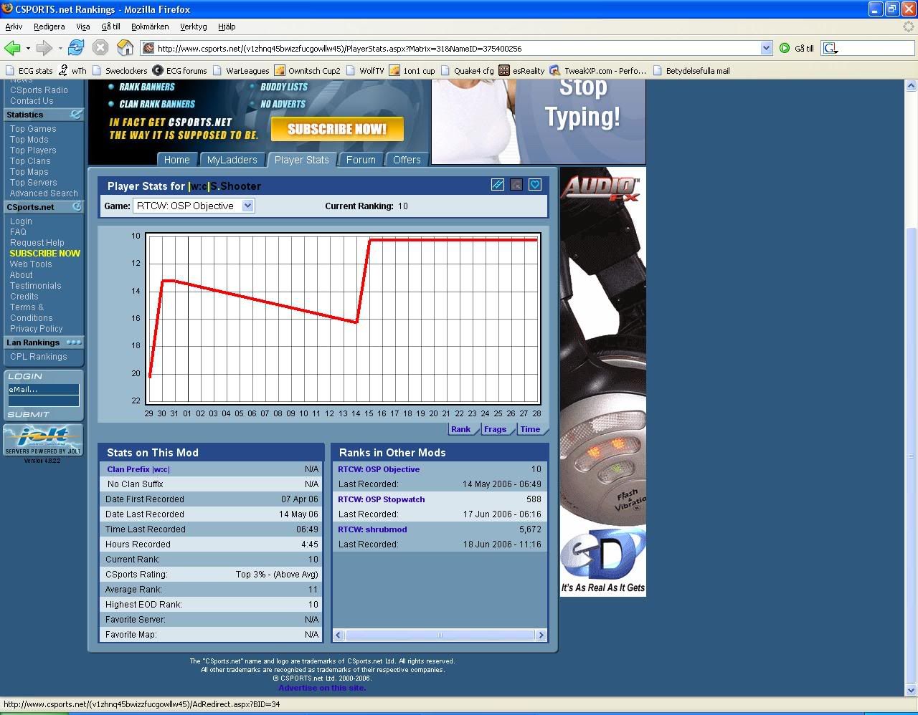918x715 pixels.
Task: Click the SUBMIT login button
Action: click(x=29, y=414)
